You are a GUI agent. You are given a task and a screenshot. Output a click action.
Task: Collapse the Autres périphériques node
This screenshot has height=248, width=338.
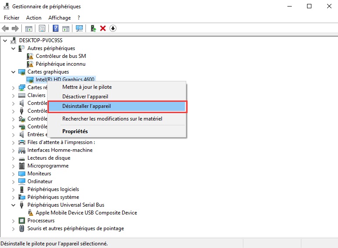pyautogui.click(x=14, y=48)
